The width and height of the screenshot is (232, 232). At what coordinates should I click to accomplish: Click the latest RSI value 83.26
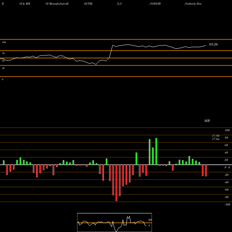[x=213, y=45]
